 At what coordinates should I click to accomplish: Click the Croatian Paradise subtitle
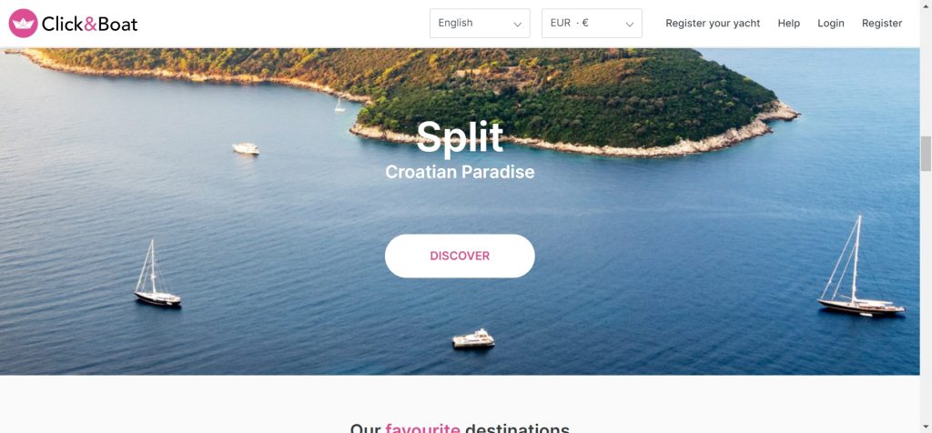tap(460, 172)
